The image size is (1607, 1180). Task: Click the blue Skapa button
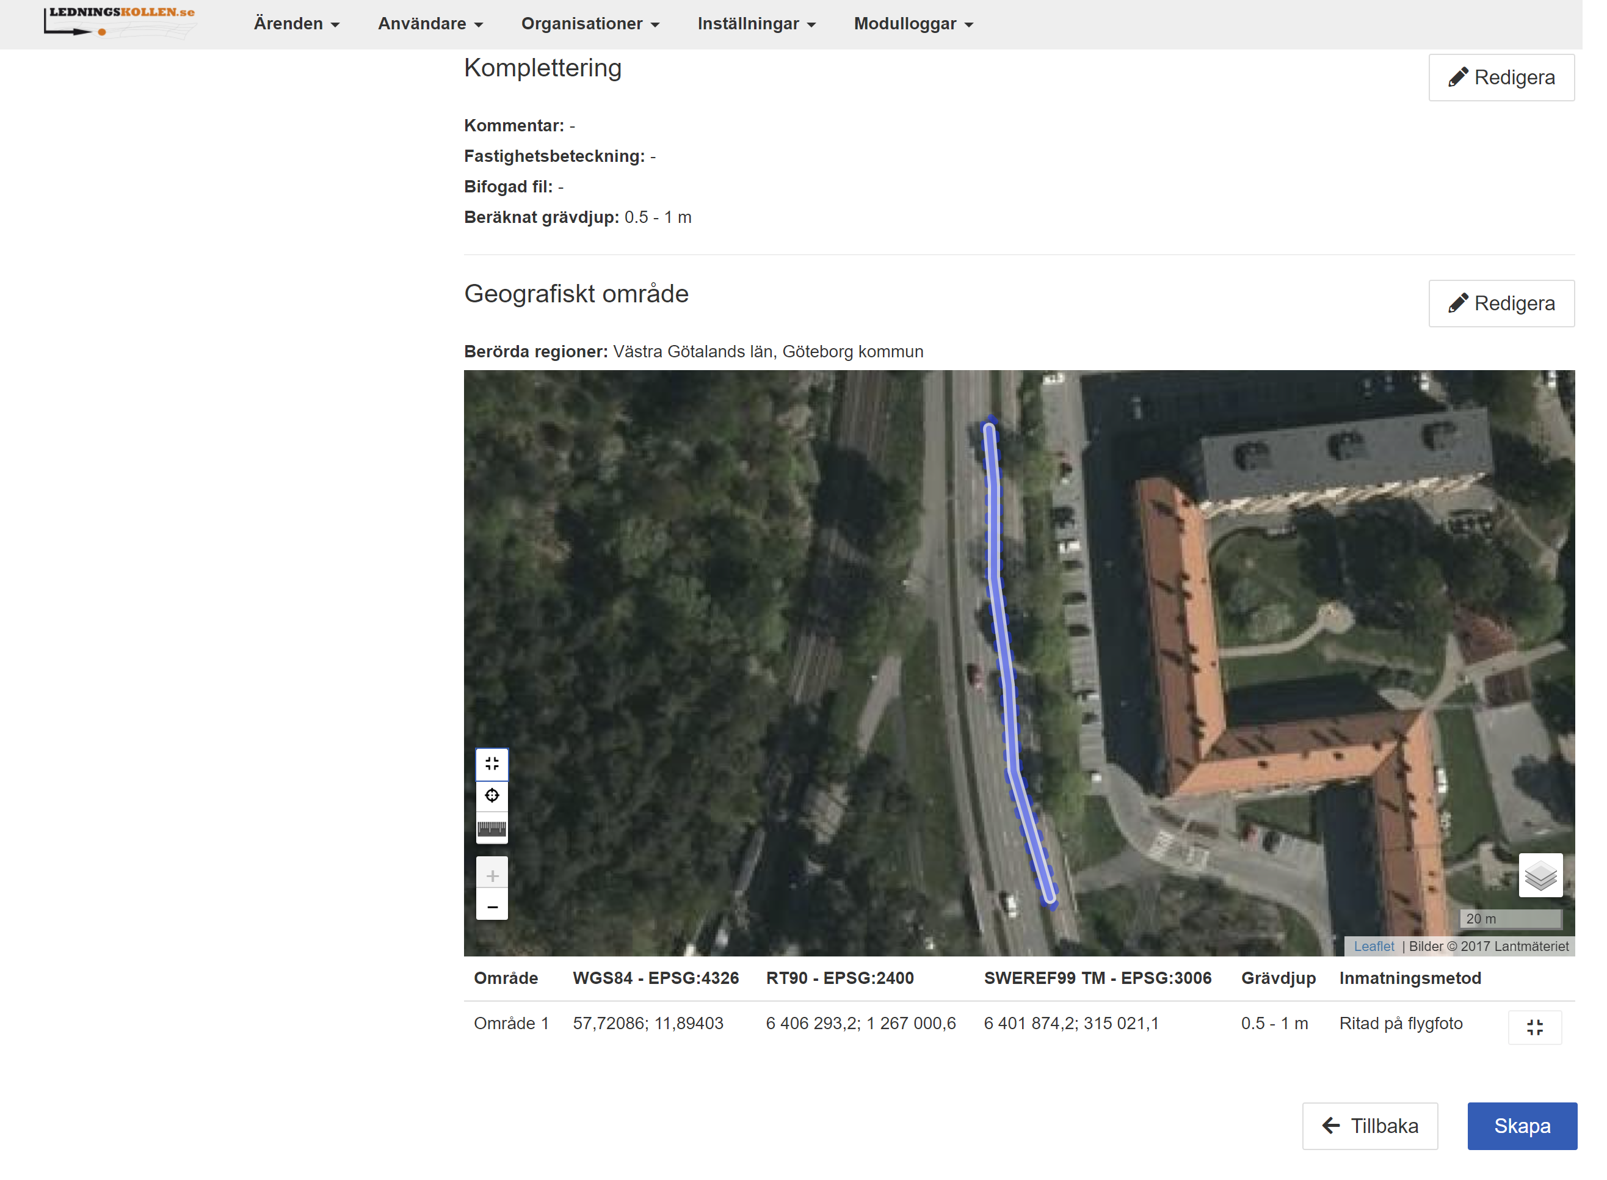point(1523,1125)
